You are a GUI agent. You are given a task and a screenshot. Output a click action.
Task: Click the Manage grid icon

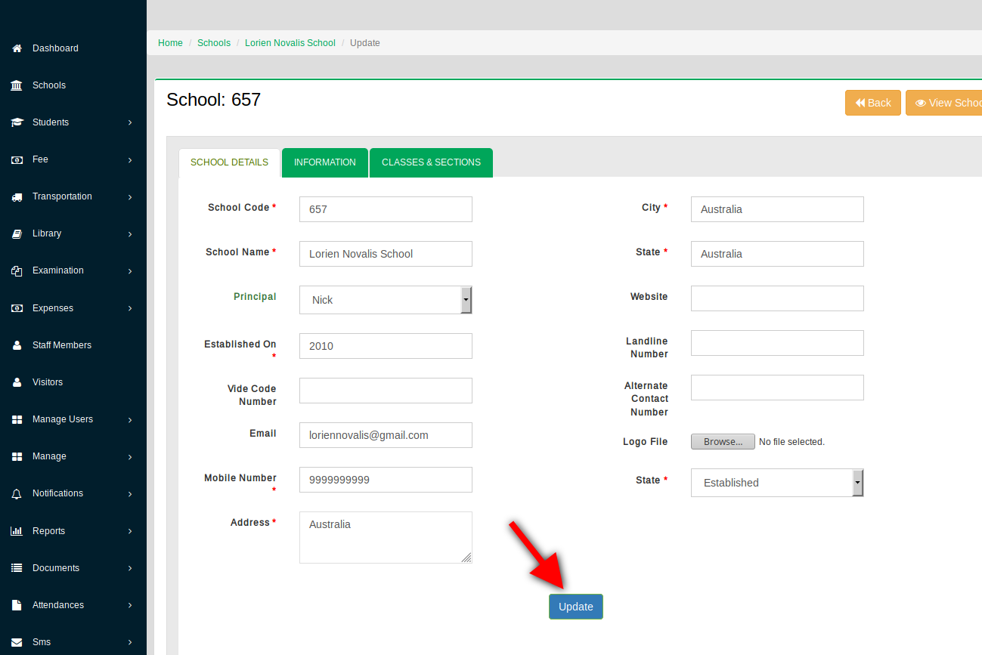17,456
